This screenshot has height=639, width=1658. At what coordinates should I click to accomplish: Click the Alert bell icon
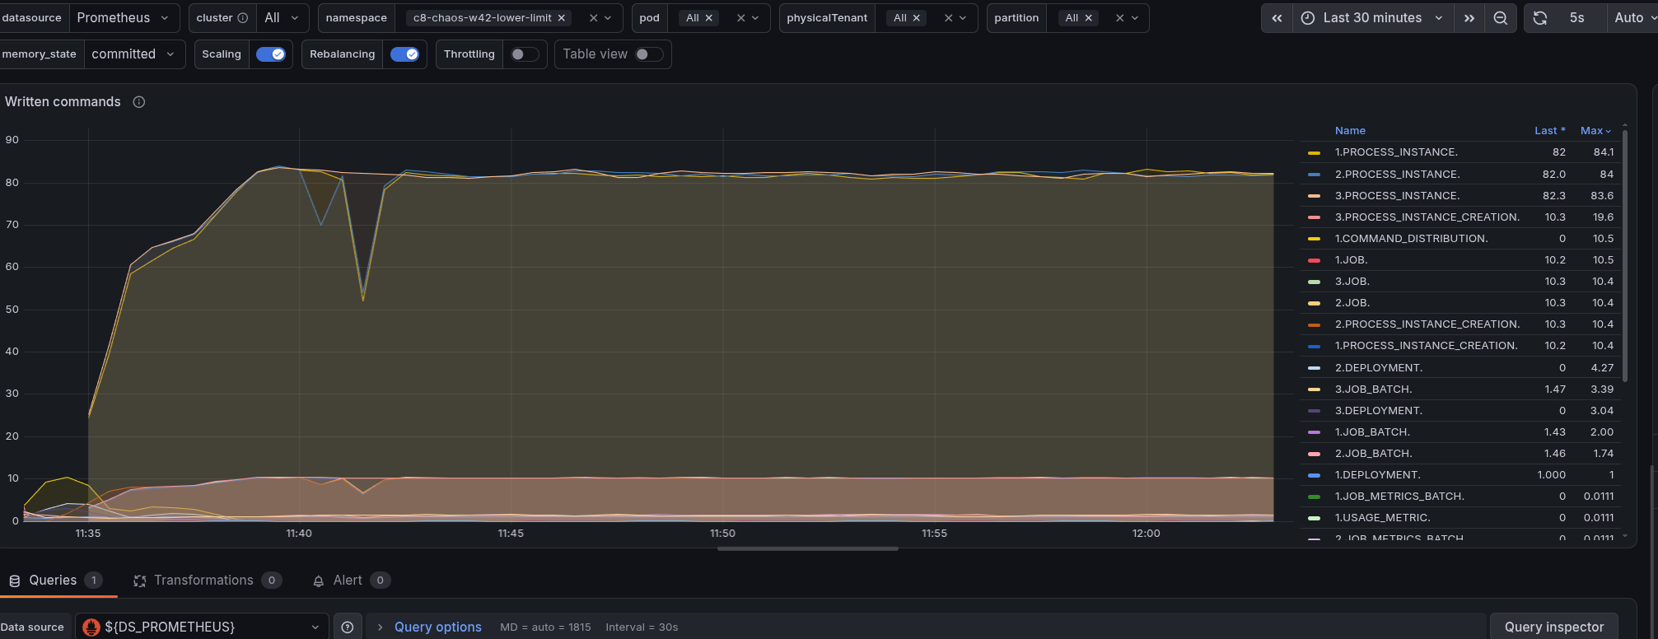coord(319,581)
